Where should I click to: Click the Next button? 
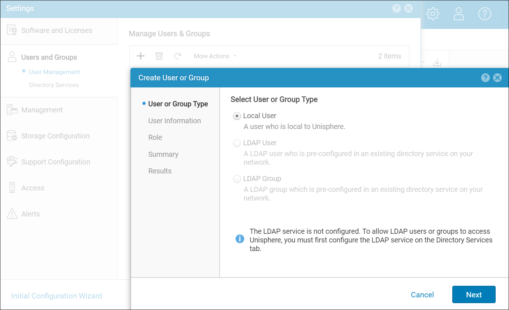[474, 294]
